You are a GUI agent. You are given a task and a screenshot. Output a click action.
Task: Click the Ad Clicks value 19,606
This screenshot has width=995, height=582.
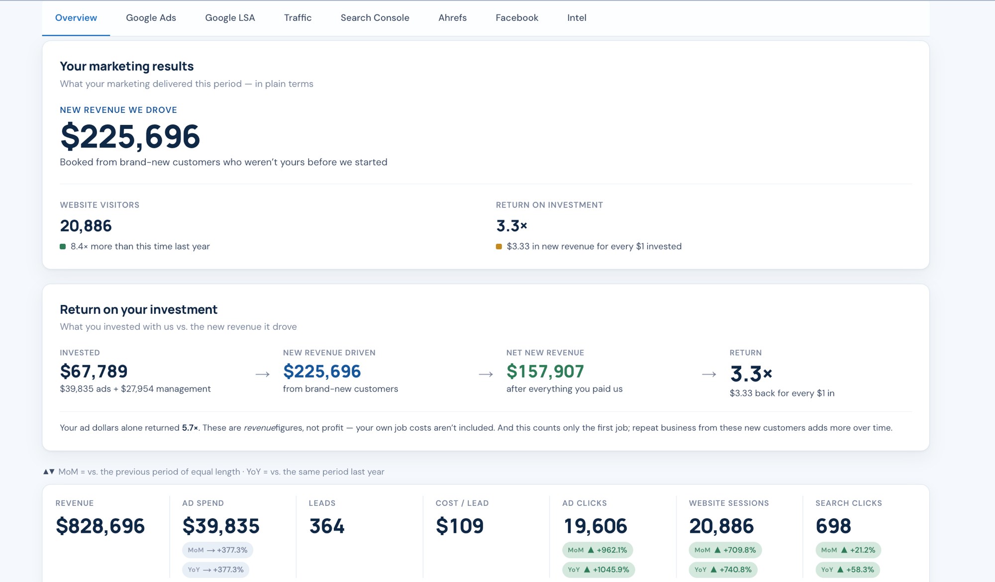595,526
